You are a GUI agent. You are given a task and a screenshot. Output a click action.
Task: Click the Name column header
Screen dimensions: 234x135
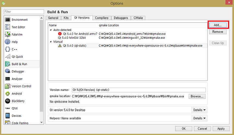pyautogui.click(x=73, y=25)
